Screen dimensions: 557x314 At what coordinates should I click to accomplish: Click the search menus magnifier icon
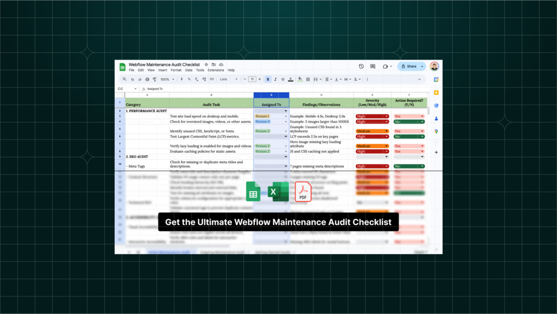coord(124,79)
